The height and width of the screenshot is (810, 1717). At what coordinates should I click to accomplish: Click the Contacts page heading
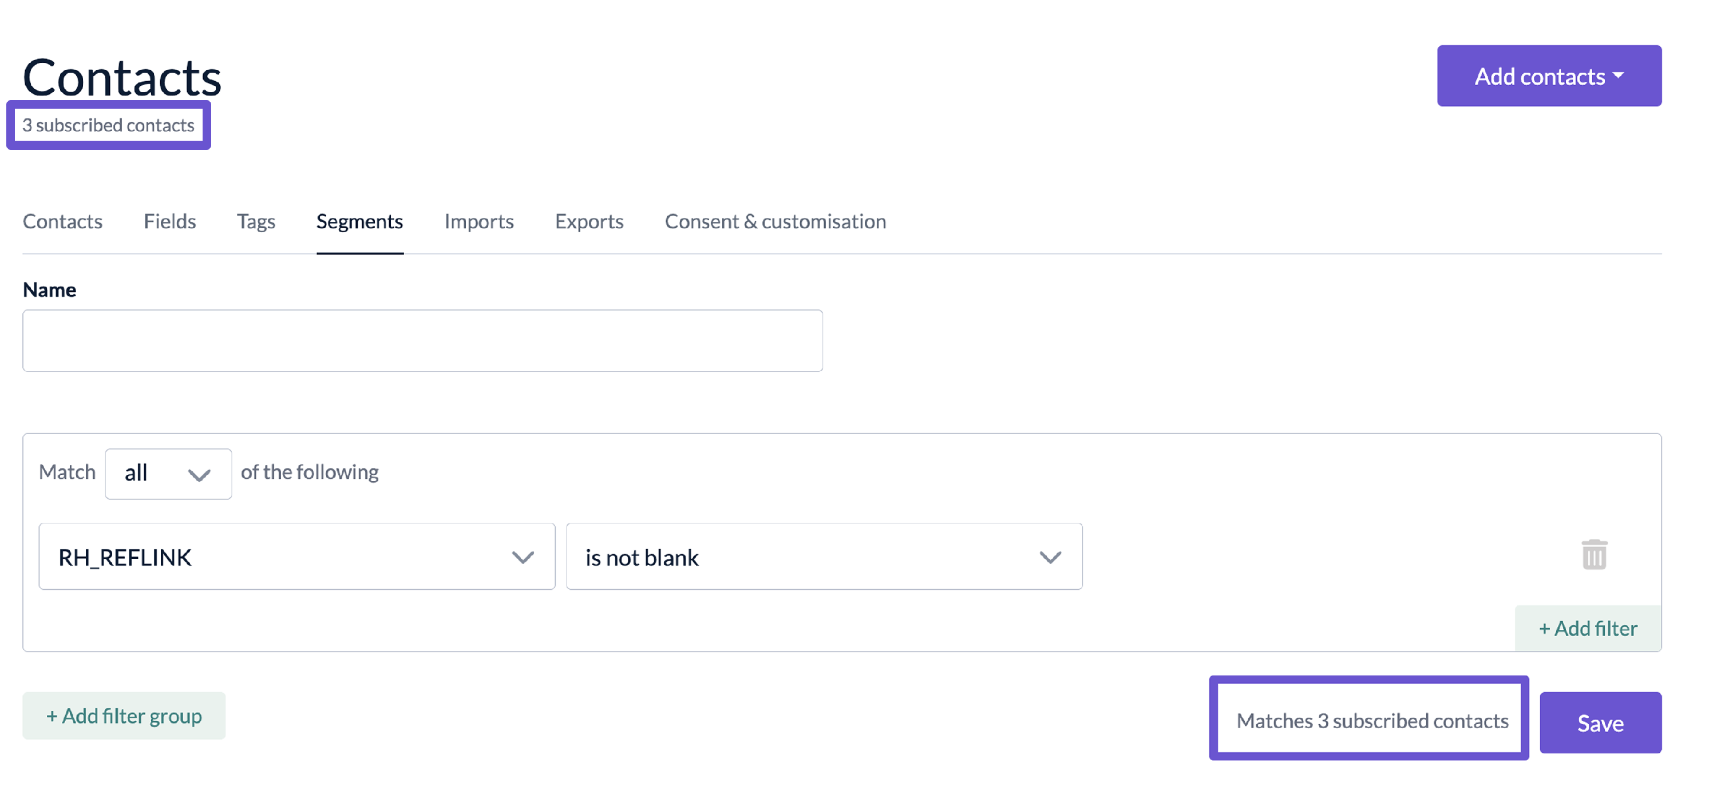click(122, 77)
